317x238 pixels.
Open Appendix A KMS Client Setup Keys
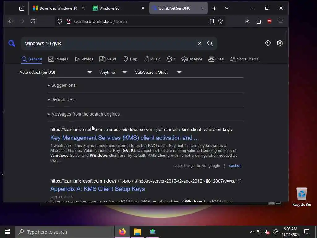[x=98, y=189]
